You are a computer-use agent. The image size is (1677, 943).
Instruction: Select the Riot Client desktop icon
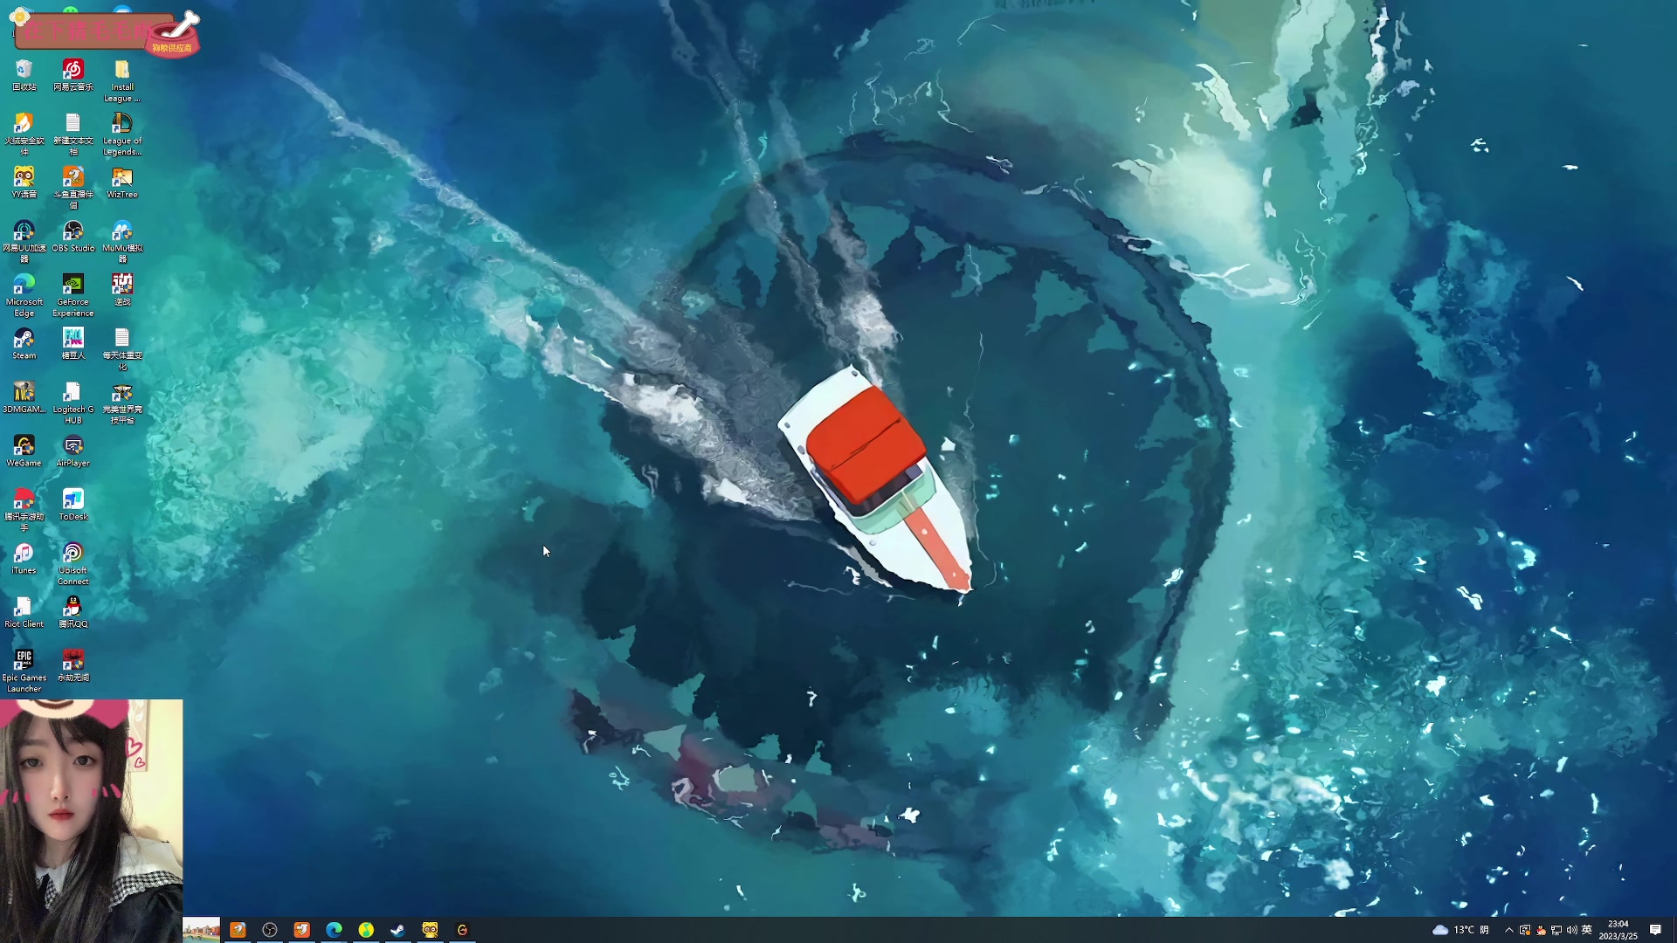(x=24, y=607)
